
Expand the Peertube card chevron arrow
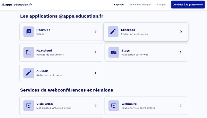[x=95, y=32]
